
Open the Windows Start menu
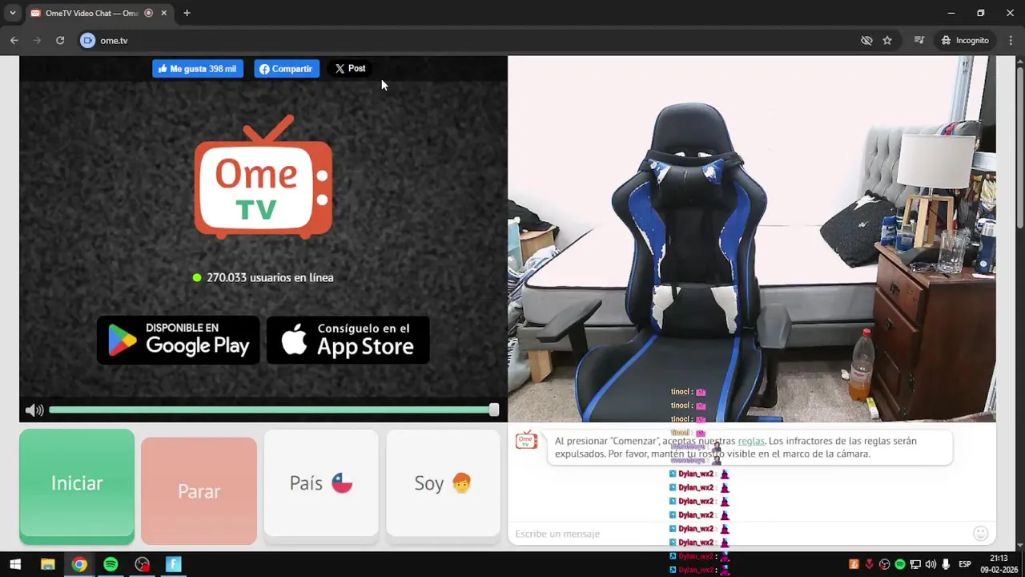(15, 564)
